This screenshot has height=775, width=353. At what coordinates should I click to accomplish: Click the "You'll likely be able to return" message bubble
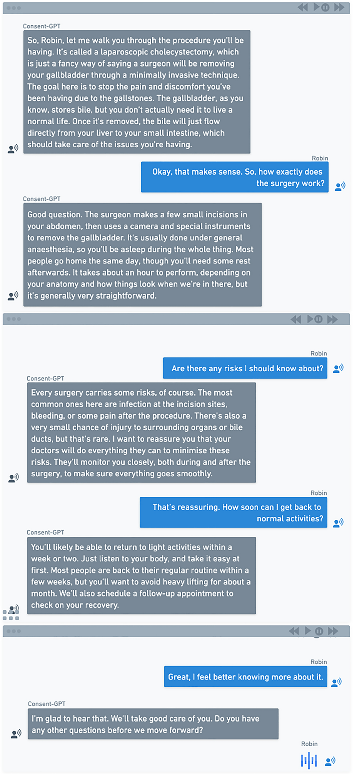click(x=141, y=575)
